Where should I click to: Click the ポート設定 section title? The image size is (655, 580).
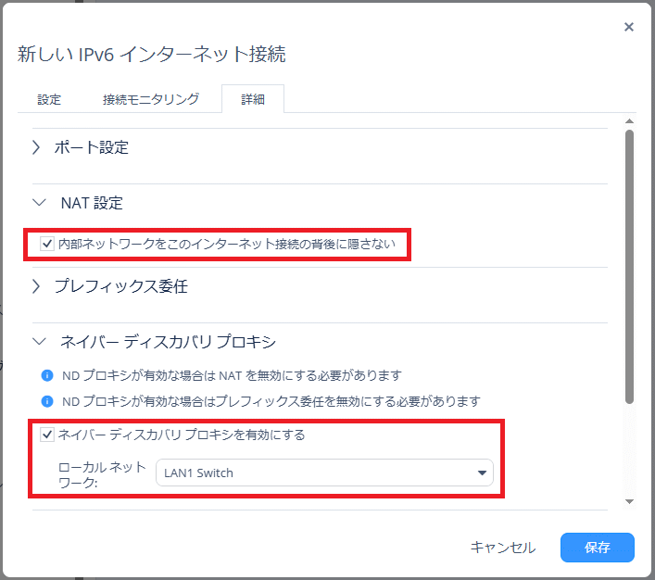91,147
